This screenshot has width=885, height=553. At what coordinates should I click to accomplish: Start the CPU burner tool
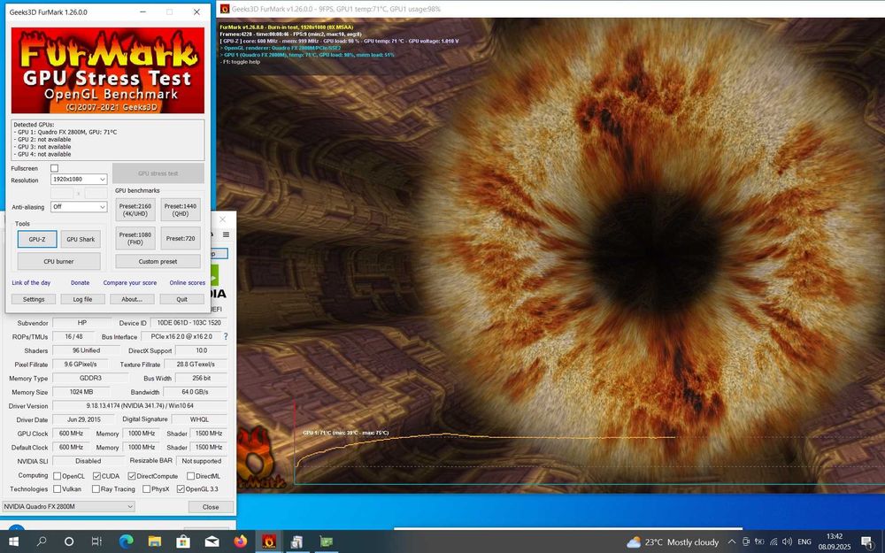58,261
